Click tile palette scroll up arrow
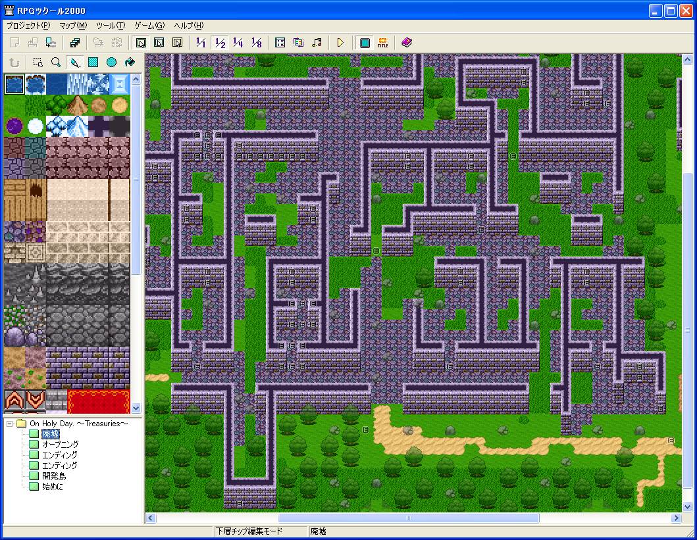This screenshot has width=697, height=540. pyautogui.click(x=136, y=80)
